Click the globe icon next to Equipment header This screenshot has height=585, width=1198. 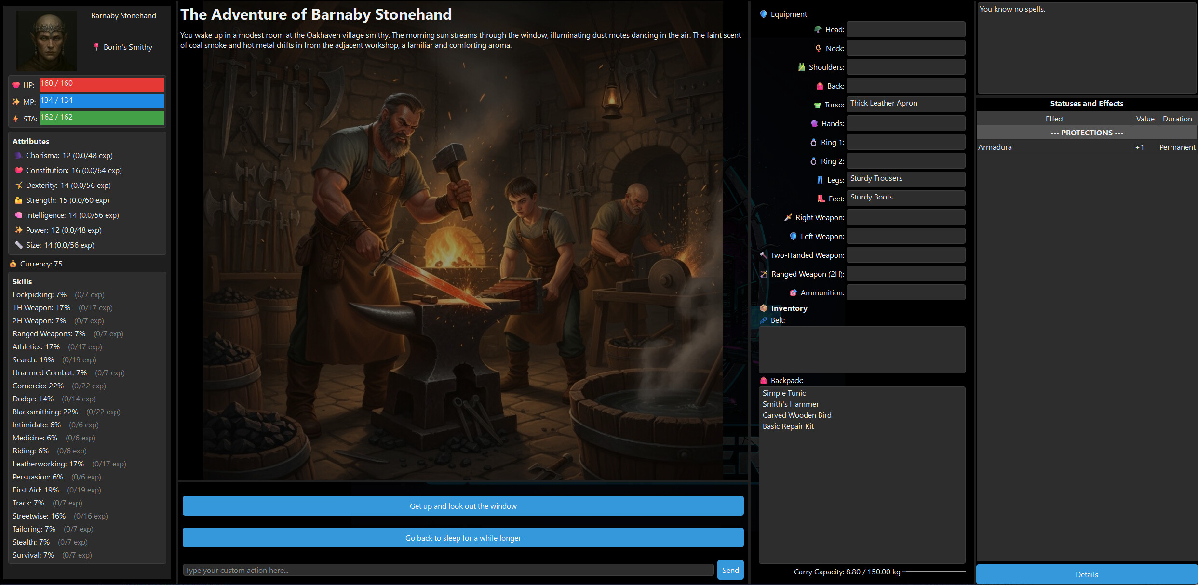tap(764, 14)
